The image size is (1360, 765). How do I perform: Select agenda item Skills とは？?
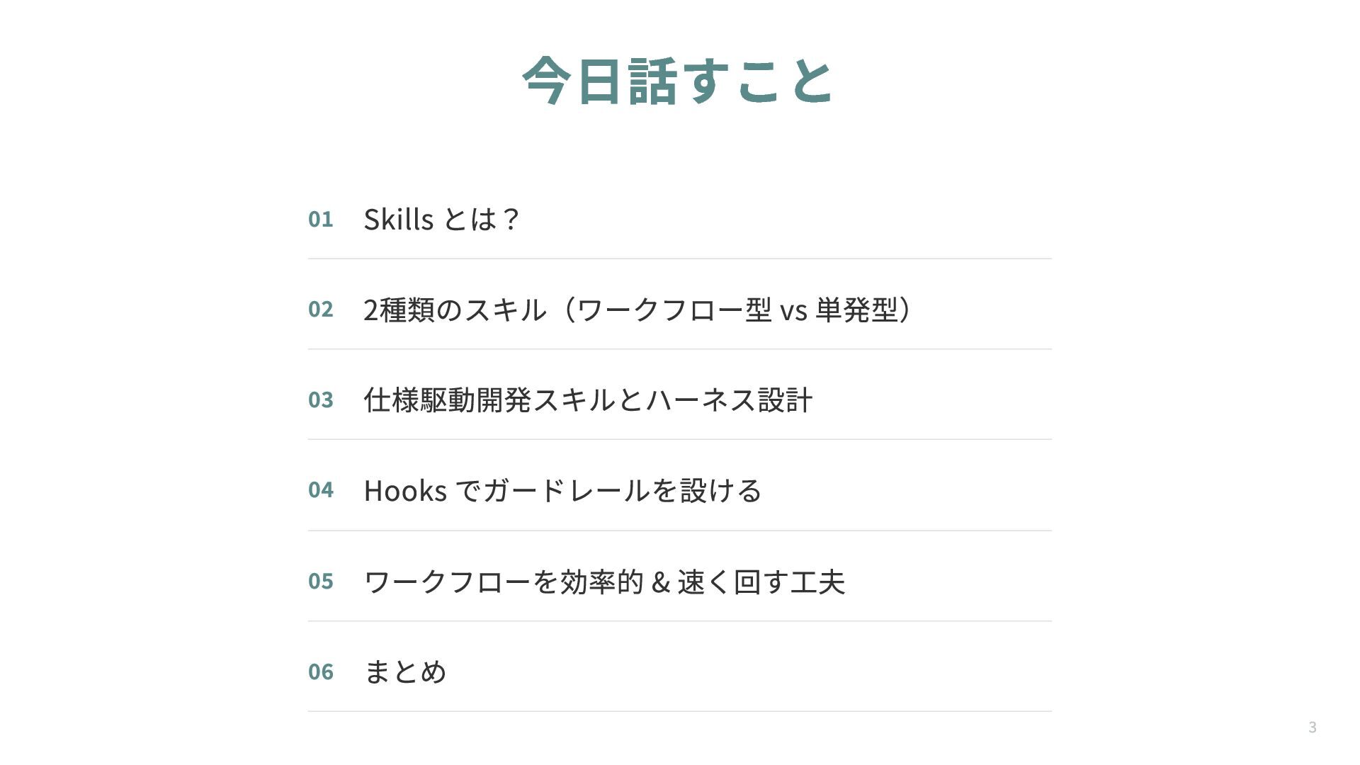point(442,219)
